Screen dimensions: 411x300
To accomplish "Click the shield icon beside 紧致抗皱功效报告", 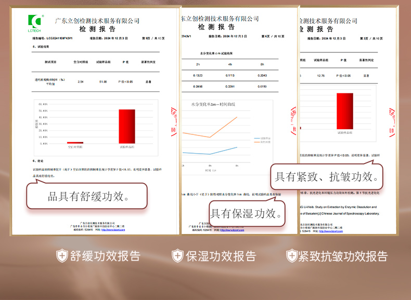I will [292, 255].
